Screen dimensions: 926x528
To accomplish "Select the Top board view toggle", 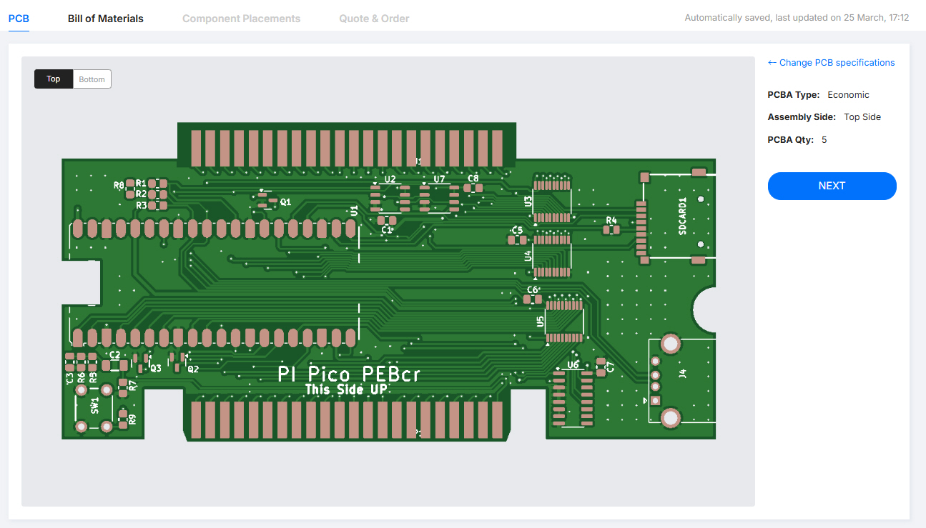I will [54, 79].
